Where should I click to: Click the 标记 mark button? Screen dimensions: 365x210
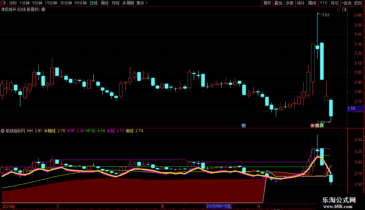click(x=335, y=3)
